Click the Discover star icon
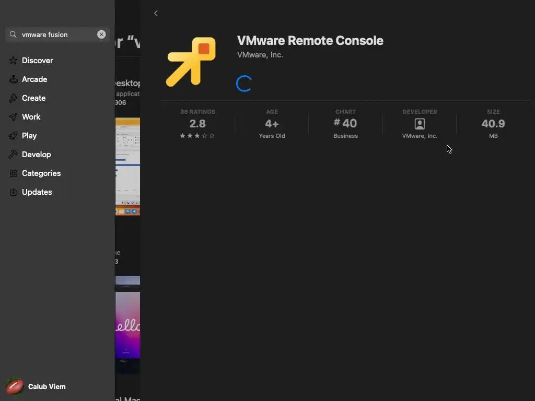The width and height of the screenshot is (535, 401). point(13,61)
